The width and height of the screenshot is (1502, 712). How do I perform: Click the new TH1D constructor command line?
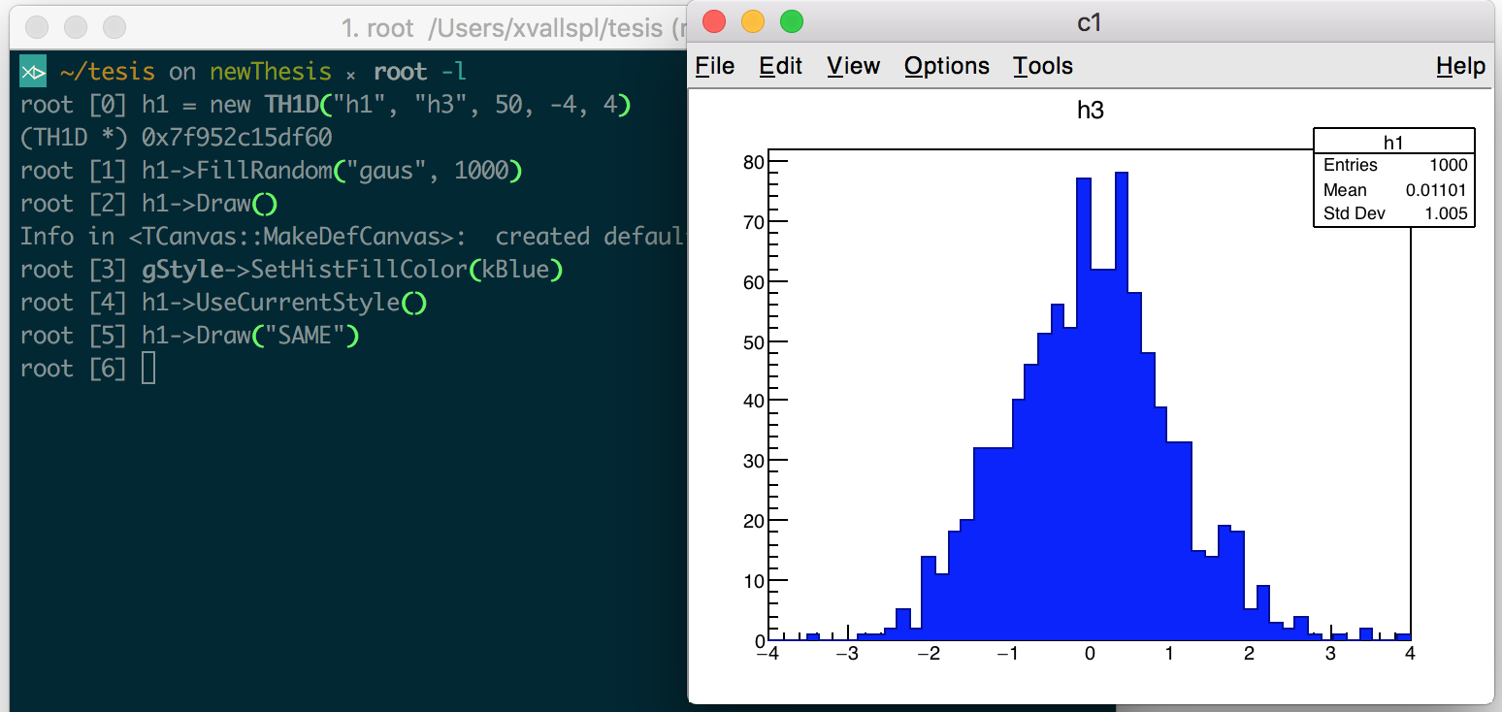point(325,105)
